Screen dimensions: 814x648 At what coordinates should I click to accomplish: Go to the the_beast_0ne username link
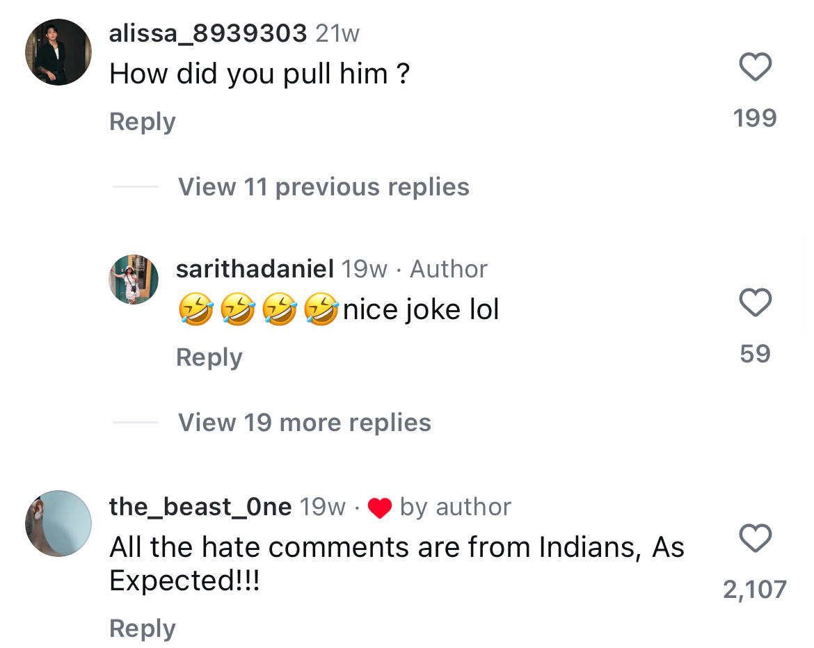click(200, 507)
